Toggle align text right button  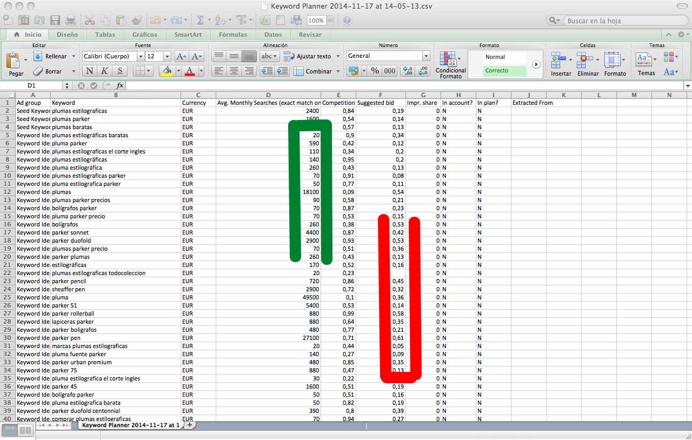point(249,71)
